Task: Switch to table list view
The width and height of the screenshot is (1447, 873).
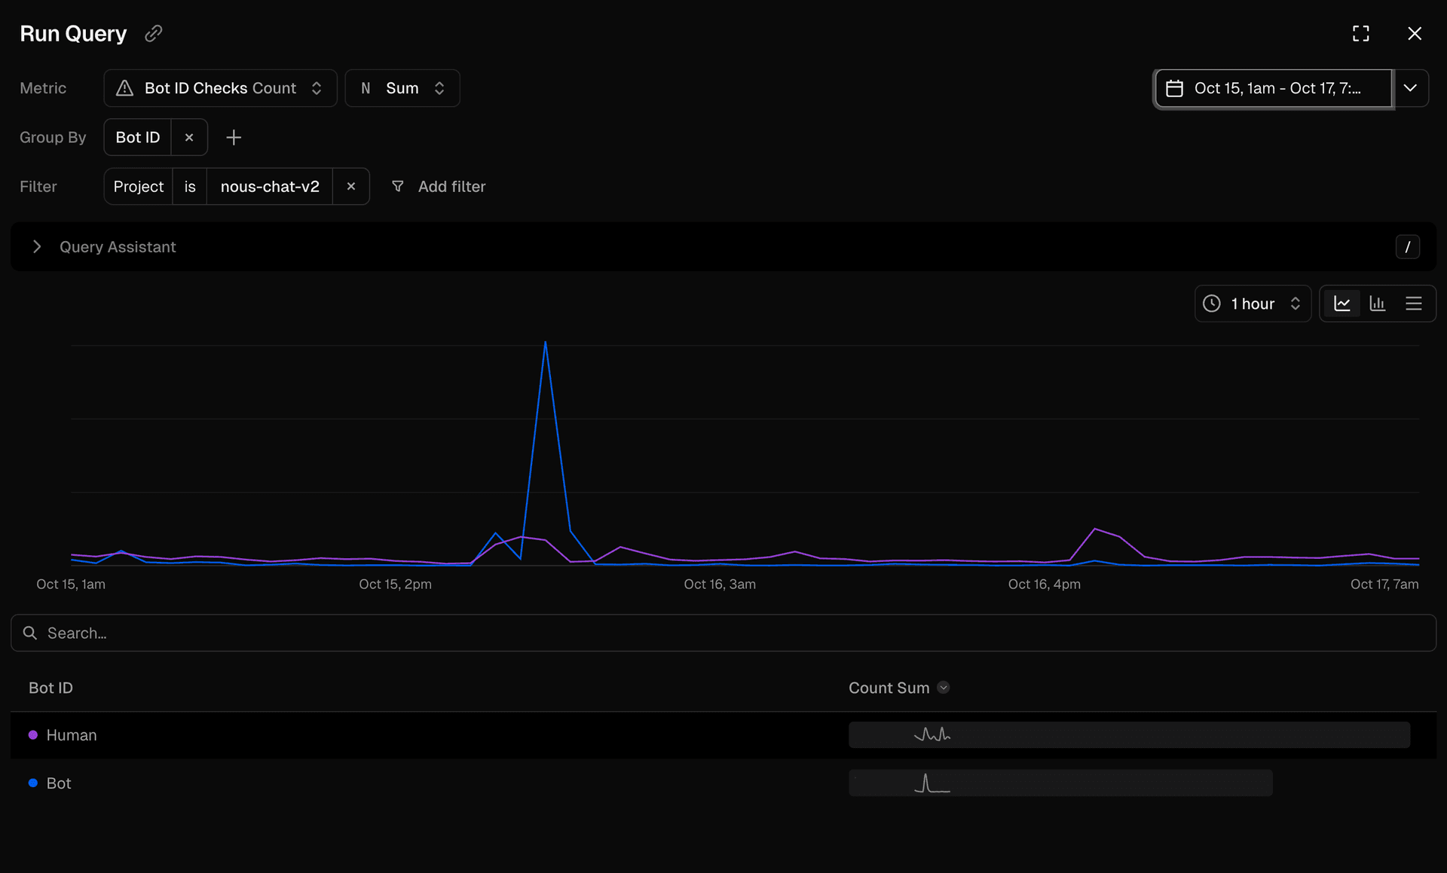Action: (x=1413, y=304)
